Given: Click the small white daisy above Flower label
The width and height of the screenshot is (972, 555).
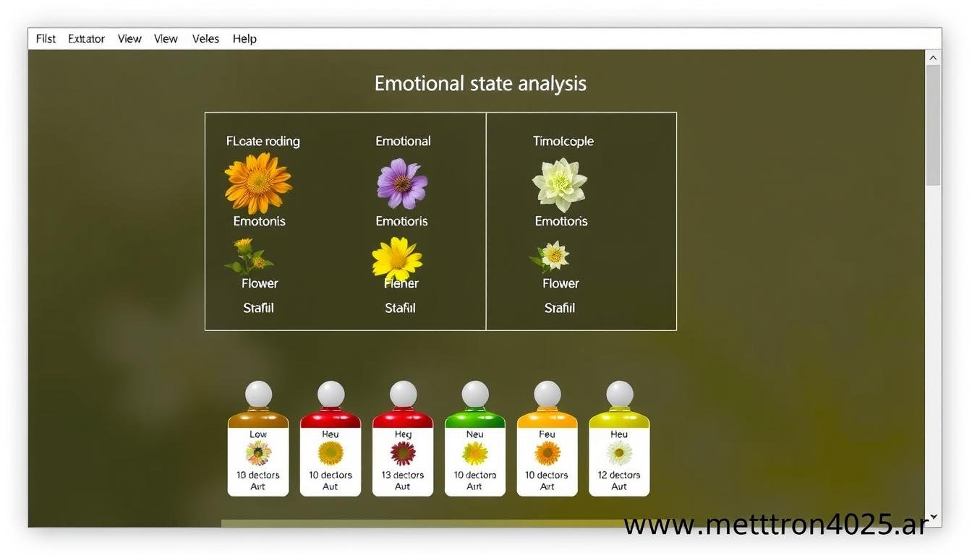Looking at the screenshot, I should pos(554,256).
